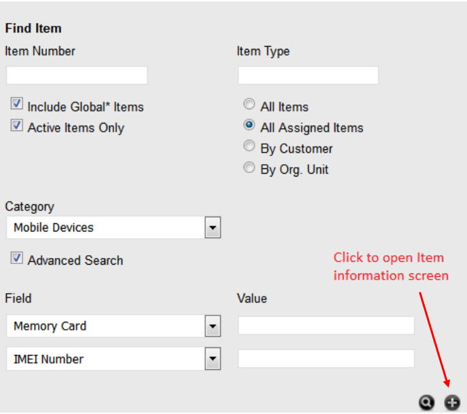Toggle Include Global Items checkbox
The height and width of the screenshot is (414, 467).
click(x=18, y=104)
